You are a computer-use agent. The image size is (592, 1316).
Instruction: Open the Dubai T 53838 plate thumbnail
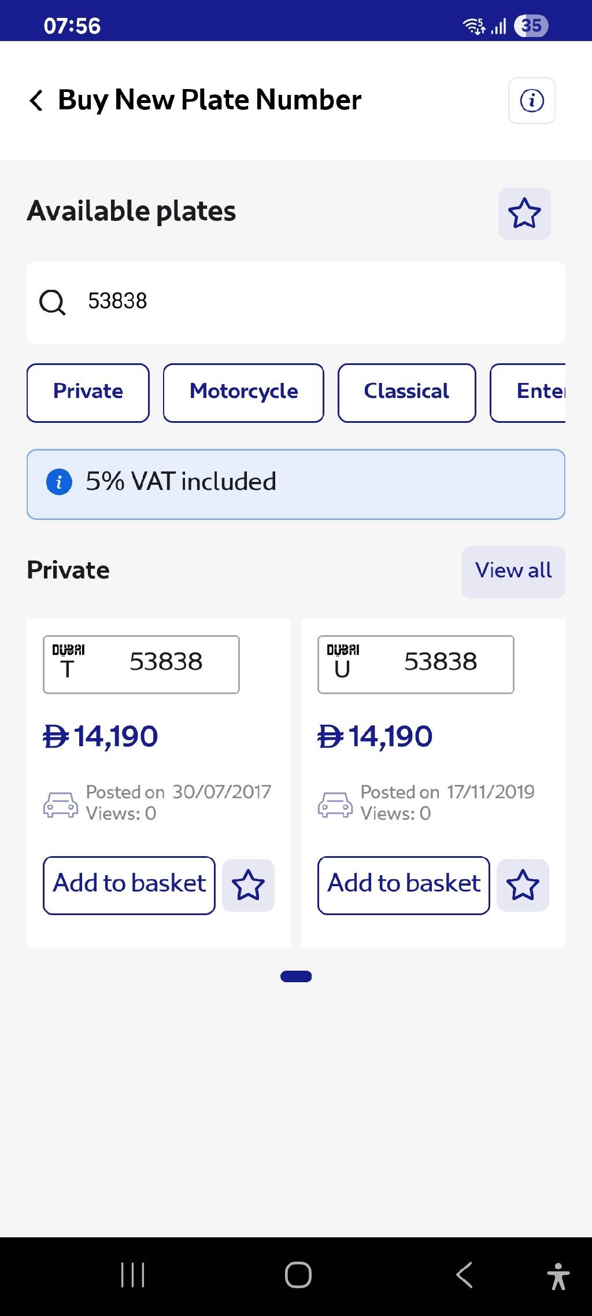click(x=141, y=664)
